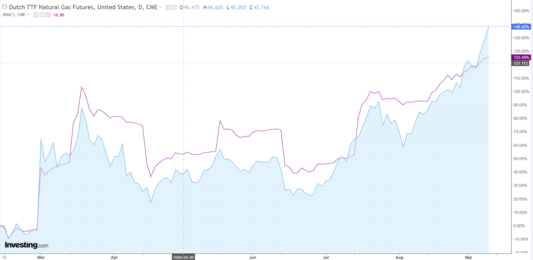Open settings gear for Dutch TTF series

tap(174, 7)
